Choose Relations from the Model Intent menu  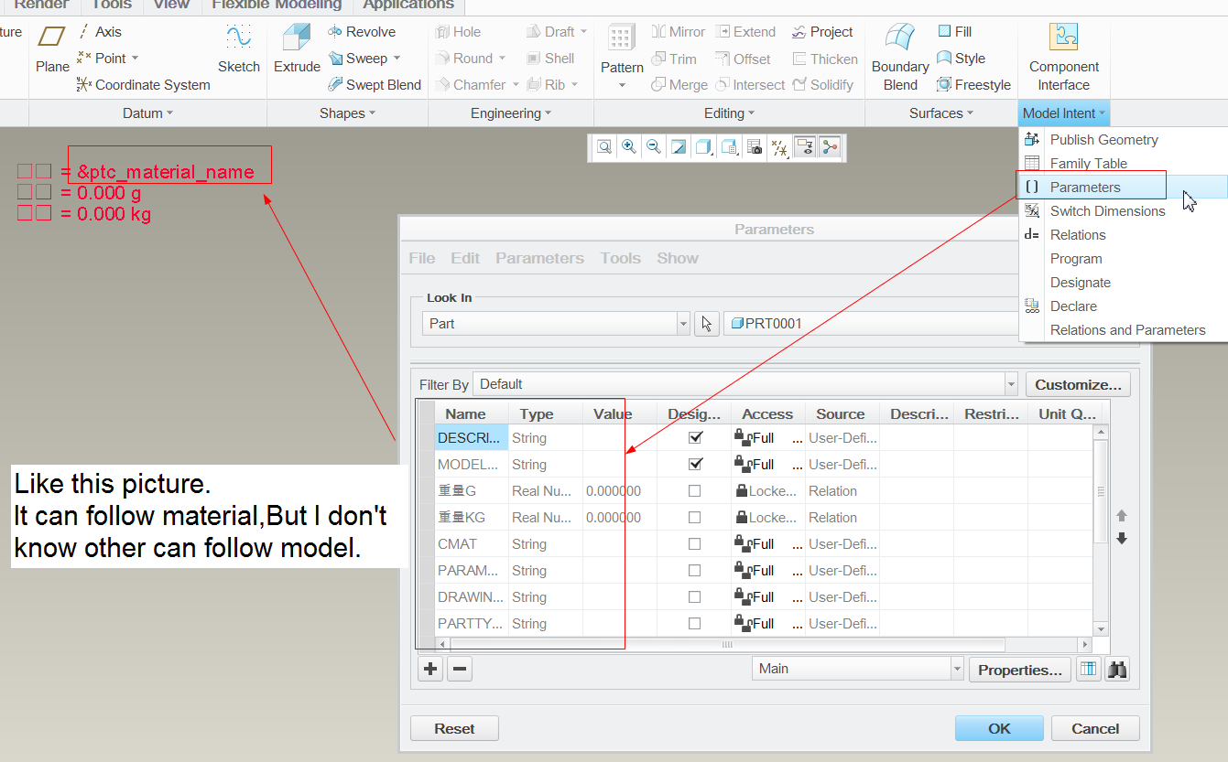(x=1123, y=235)
